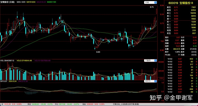Click the X100 volume scale label
The width and height of the screenshot is (198, 106).
tap(161, 78)
